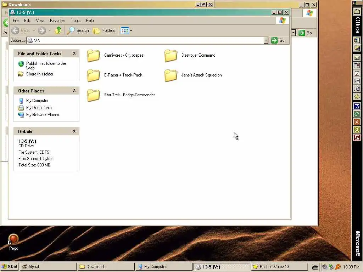Collapse the Details panel

point(74,131)
